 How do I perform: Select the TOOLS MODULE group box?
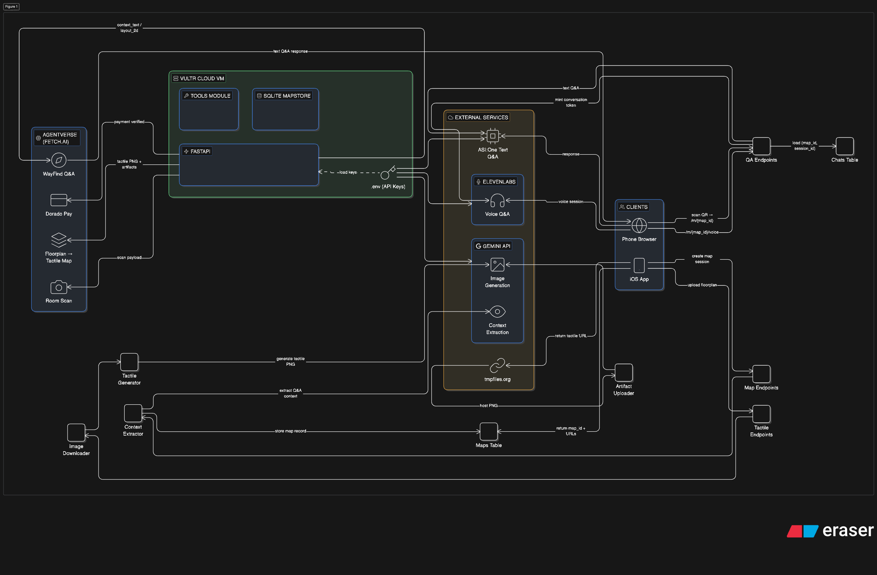[209, 109]
